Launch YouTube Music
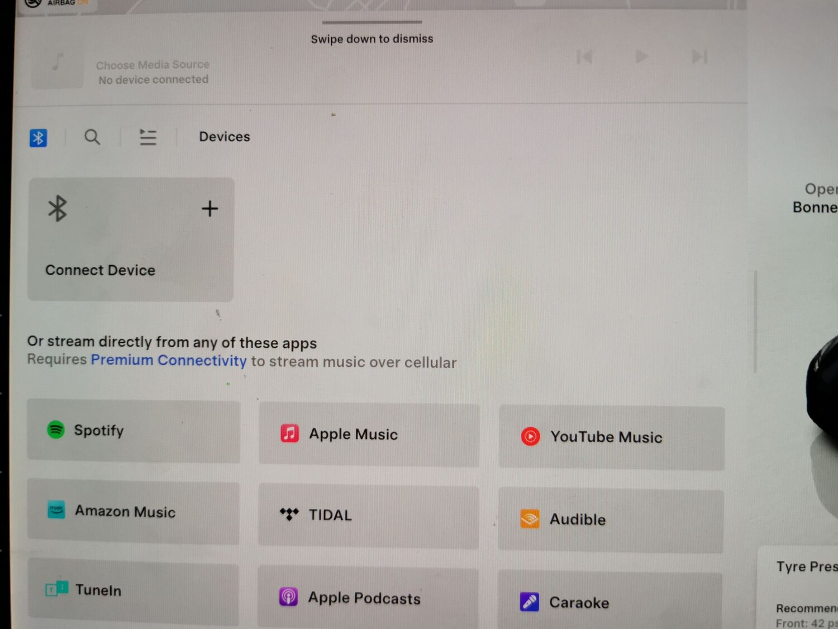The width and height of the screenshot is (838, 629). (612, 438)
